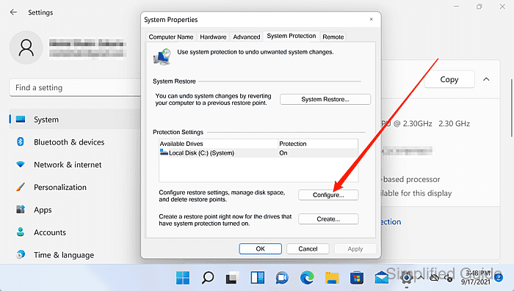This screenshot has width=514, height=291.
Task: Open taskbar Search magnifier
Action: tap(208, 278)
